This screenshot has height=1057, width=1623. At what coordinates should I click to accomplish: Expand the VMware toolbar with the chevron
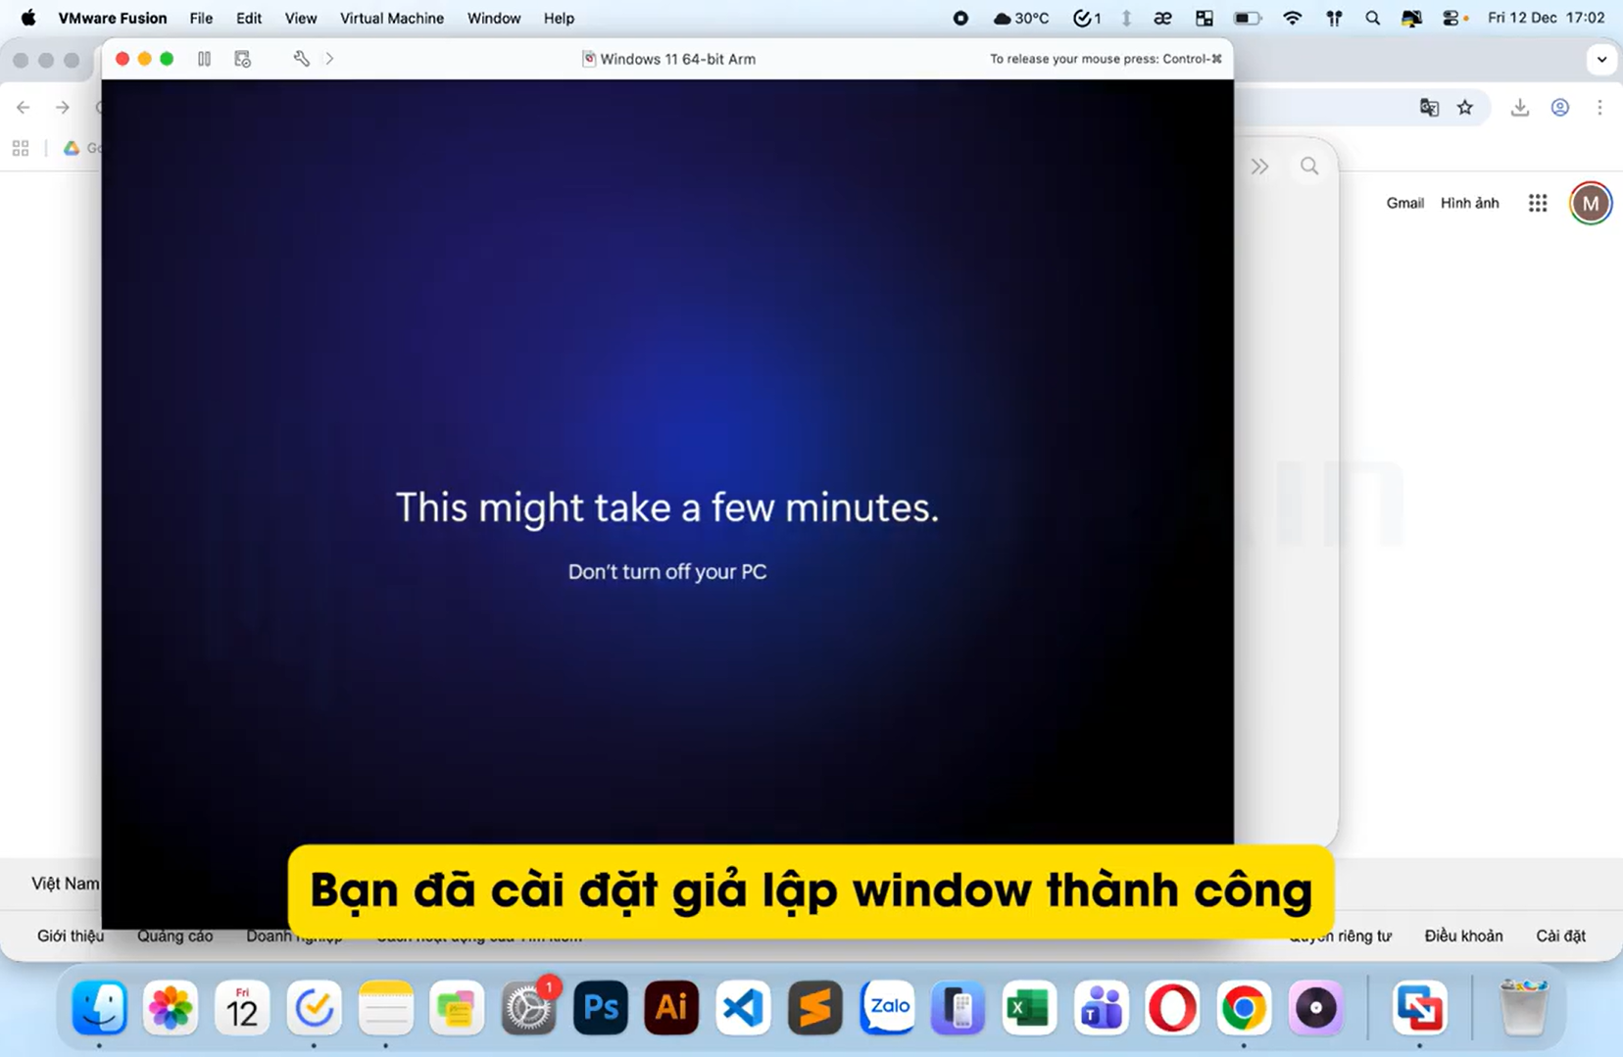(329, 59)
